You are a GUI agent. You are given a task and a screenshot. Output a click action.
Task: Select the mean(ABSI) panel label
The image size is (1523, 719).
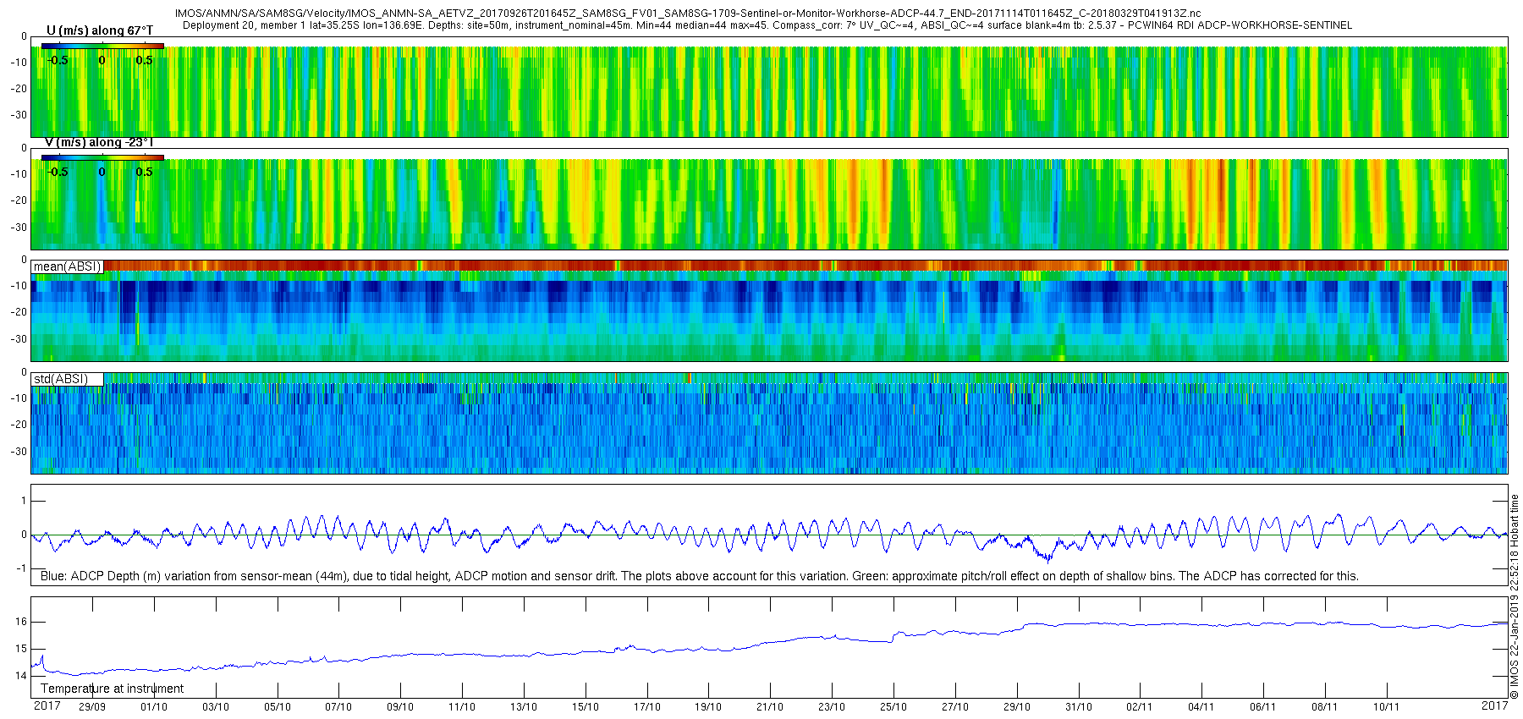pos(68,266)
